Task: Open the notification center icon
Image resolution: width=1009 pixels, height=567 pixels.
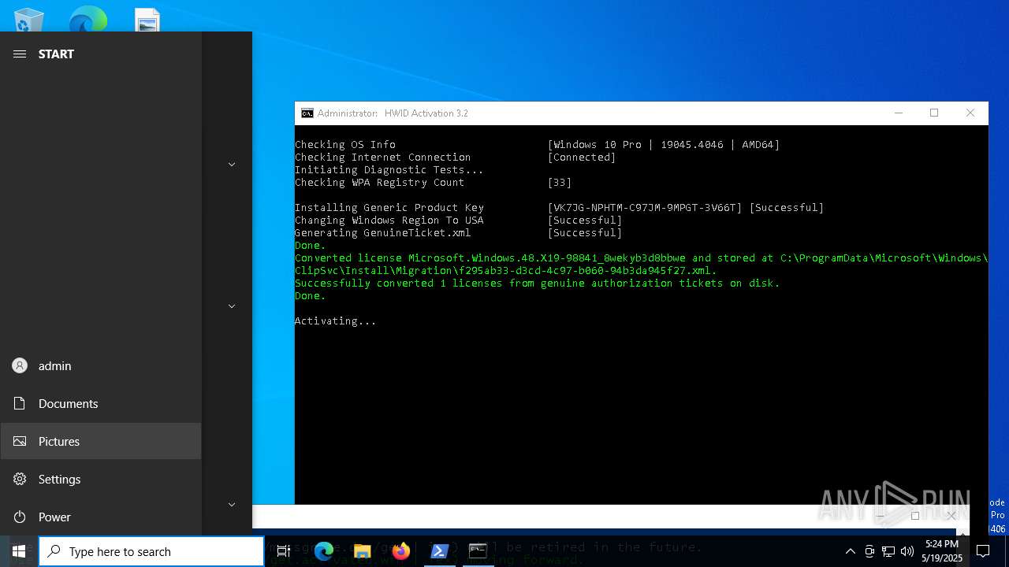Action: (x=983, y=551)
